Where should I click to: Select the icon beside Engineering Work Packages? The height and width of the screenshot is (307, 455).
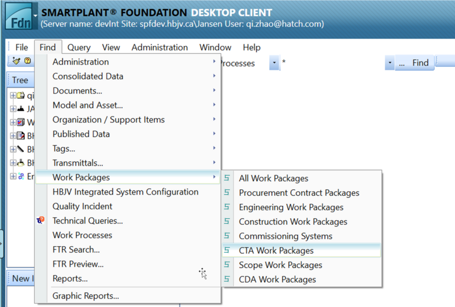click(x=227, y=207)
